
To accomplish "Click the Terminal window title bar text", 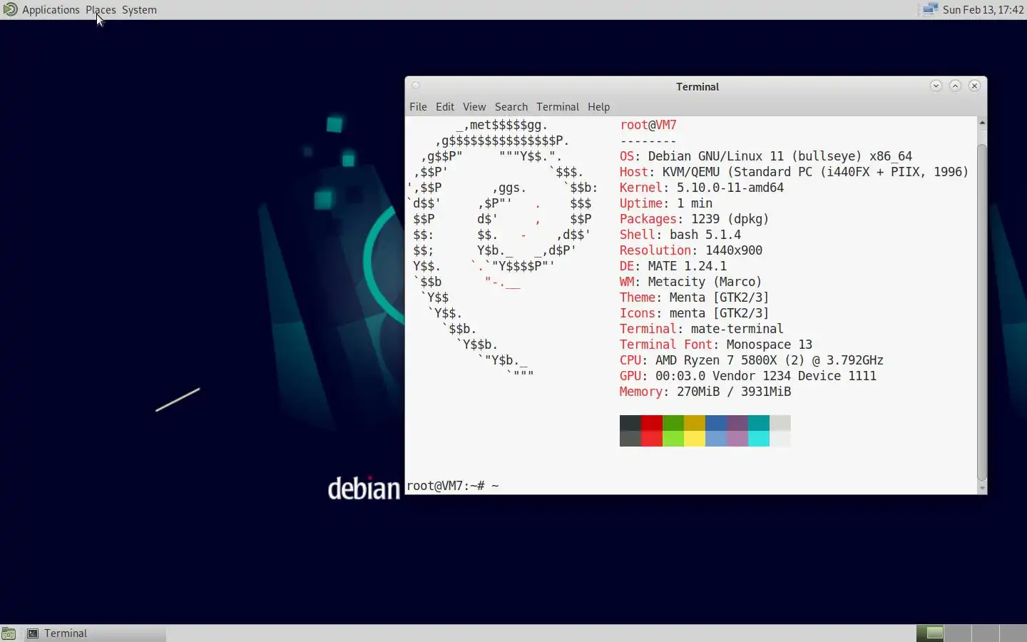I will pos(698,86).
